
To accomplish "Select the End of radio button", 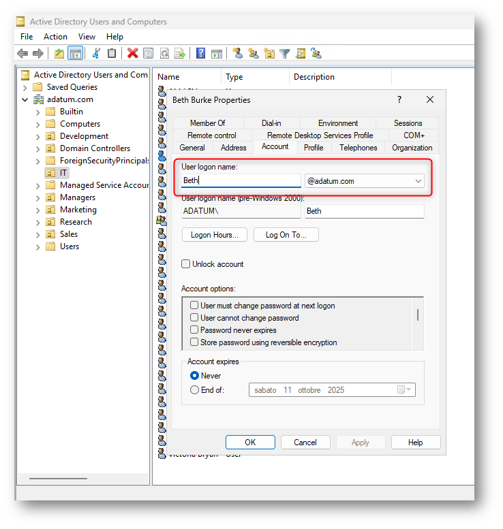I will [194, 390].
